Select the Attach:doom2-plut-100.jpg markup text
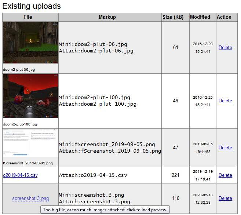The image size is (241, 215). pos(98,104)
